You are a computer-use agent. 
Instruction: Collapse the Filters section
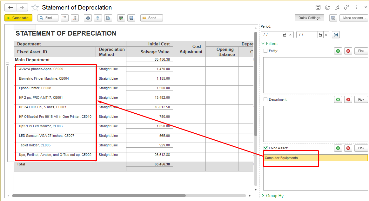pyautogui.click(x=269, y=44)
